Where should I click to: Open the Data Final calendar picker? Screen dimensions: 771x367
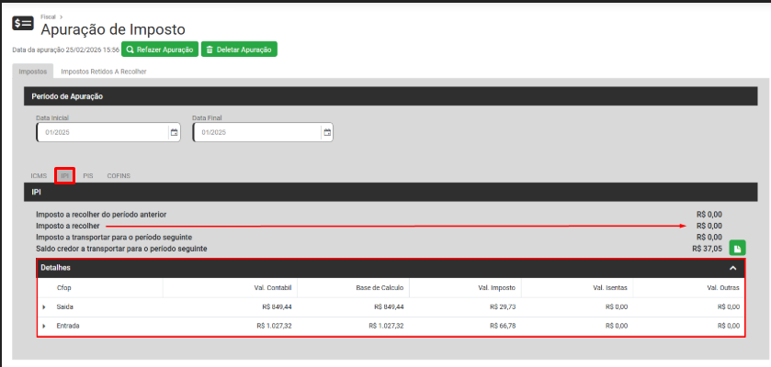click(x=326, y=132)
